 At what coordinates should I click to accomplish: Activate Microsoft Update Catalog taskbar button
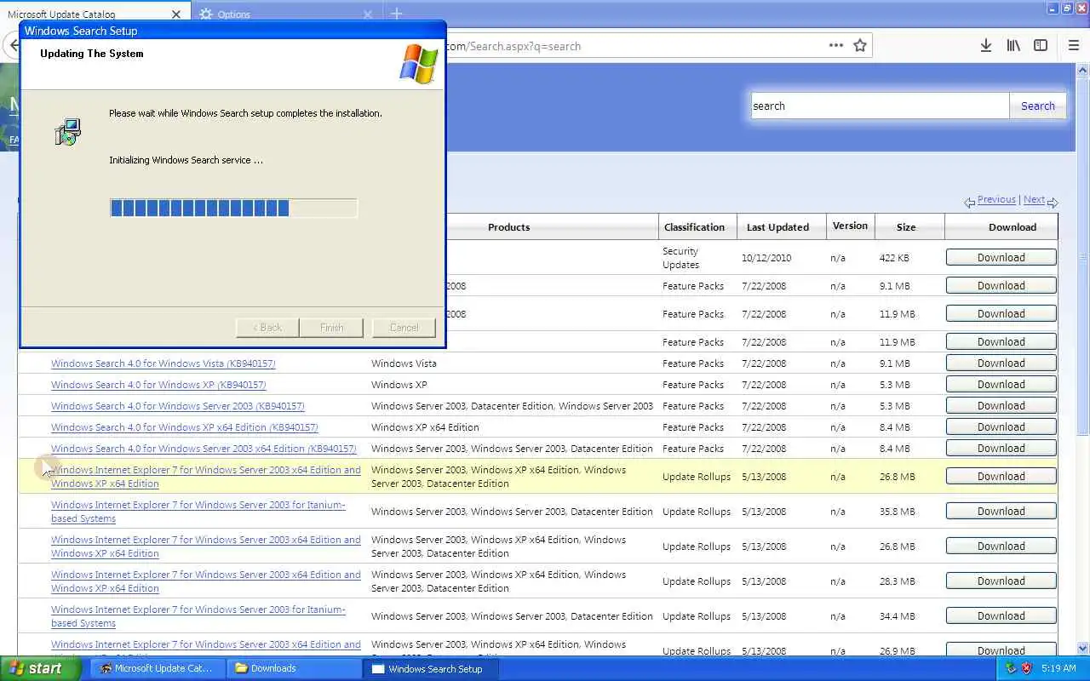pyautogui.click(x=158, y=668)
